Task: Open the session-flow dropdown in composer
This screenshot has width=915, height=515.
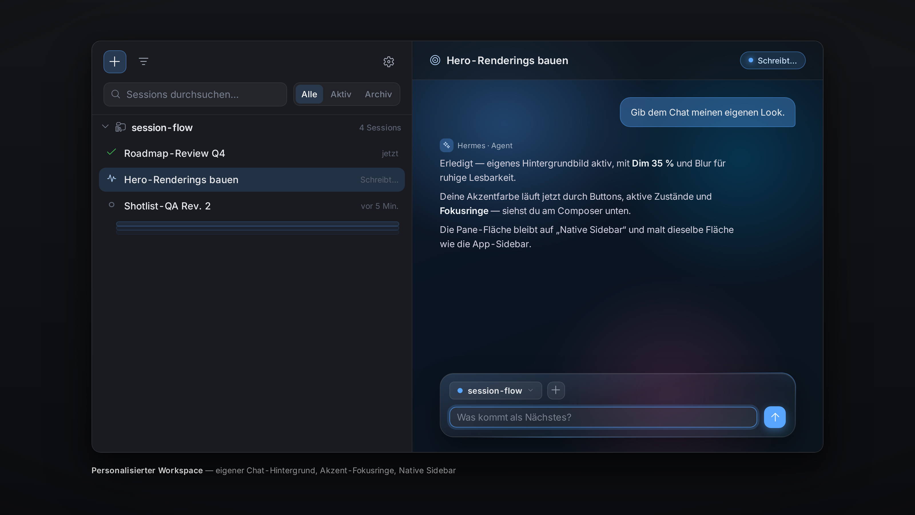Action: pyautogui.click(x=496, y=390)
